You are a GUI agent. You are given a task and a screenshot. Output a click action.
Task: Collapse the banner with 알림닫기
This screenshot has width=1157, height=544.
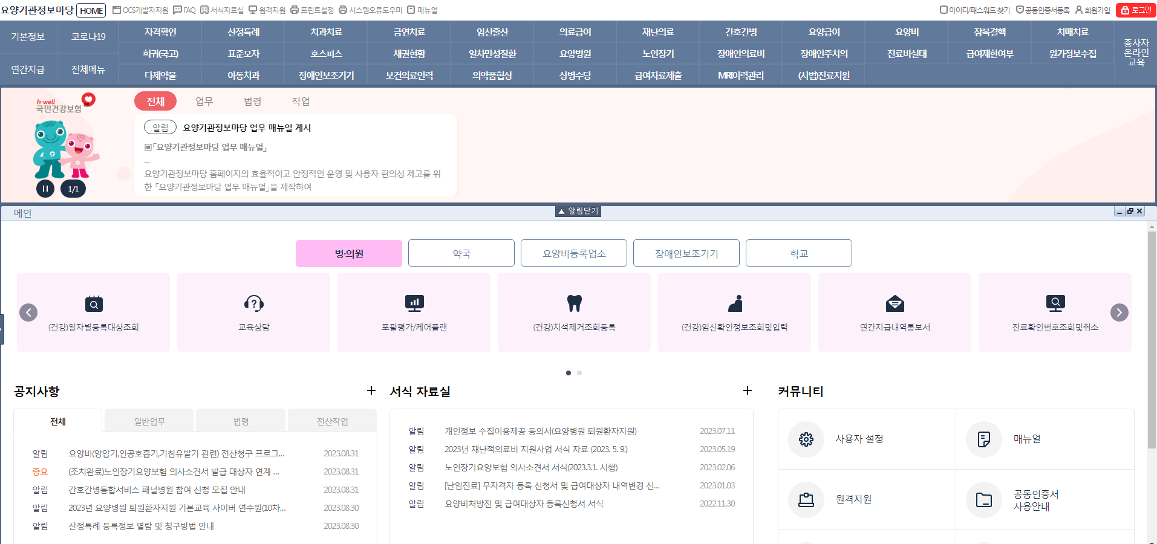tap(578, 211)
